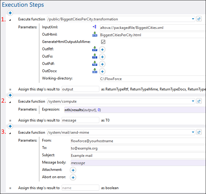This screenshot has height=194, width=206.
Task: Insert a new step before the send-mime step
Action: point(10,126)
